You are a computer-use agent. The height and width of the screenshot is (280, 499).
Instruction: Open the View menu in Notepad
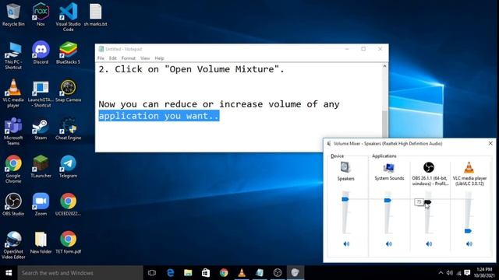point(145,58)
